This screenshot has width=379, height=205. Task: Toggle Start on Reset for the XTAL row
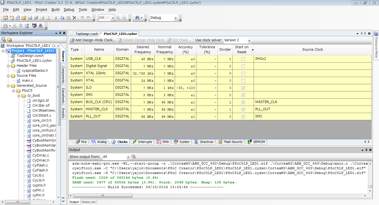coord(243,81)
